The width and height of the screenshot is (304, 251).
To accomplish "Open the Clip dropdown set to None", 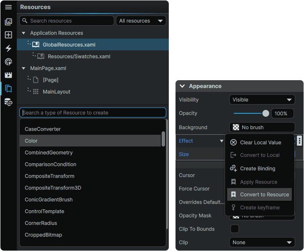I will pos(262,243).
